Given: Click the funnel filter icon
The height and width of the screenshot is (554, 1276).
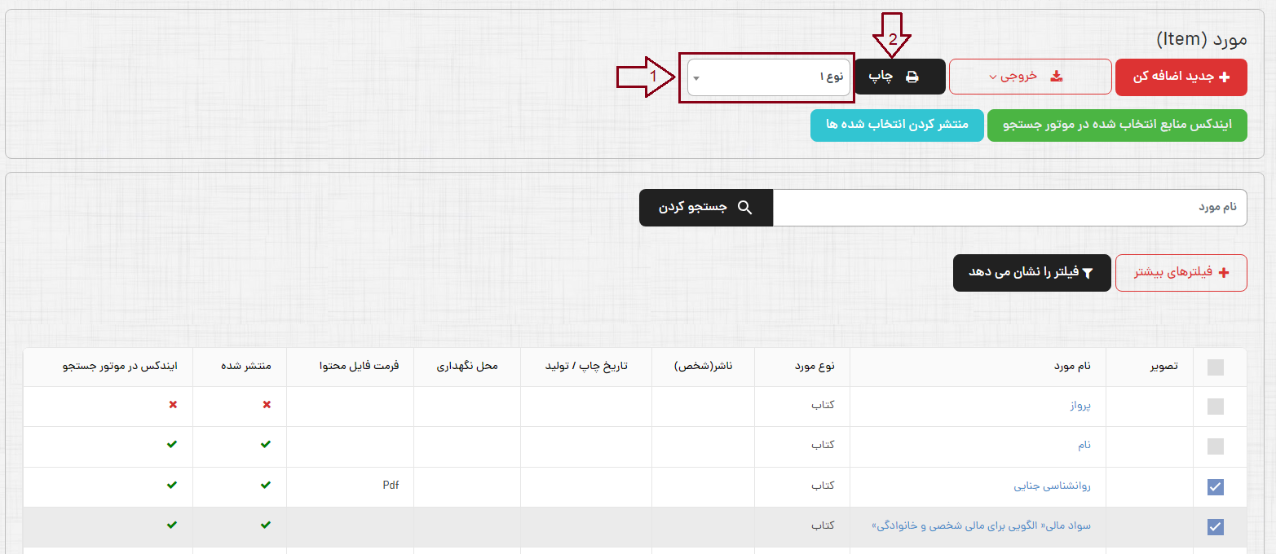Looking at the screenshot, I should (x=1087, y=273).
